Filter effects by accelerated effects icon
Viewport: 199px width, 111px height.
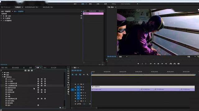[25, 71]
